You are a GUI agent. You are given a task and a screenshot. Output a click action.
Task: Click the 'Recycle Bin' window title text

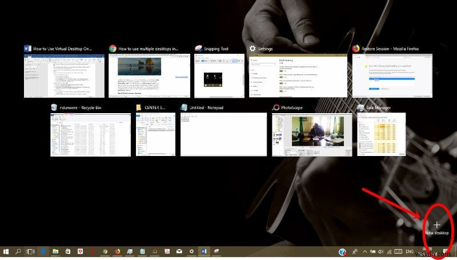click(81, 107)
